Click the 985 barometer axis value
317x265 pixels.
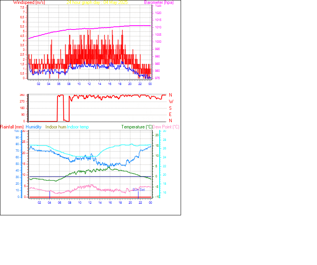coord(157,64)
